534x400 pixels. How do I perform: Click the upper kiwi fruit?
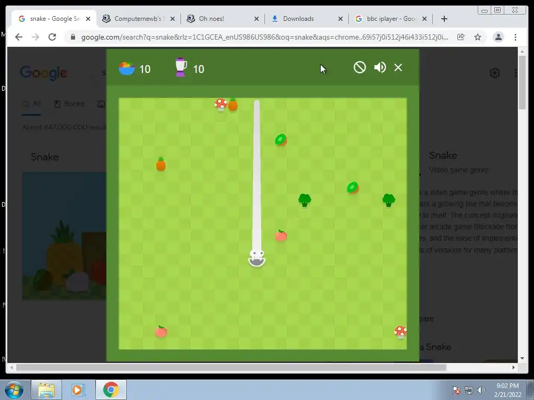pyautogui.click(x=281, y=140)
